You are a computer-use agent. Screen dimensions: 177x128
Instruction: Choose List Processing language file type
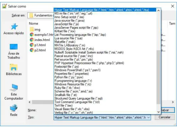coord(105,35)
